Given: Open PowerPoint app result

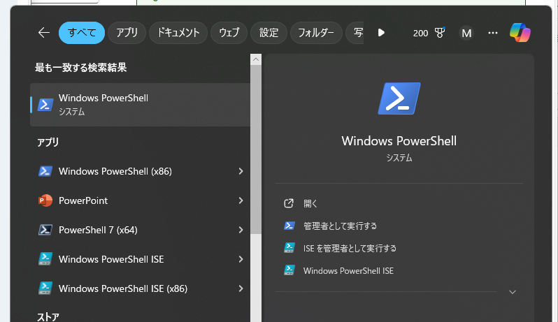Looking at the screenshot, I should [141, 200].
